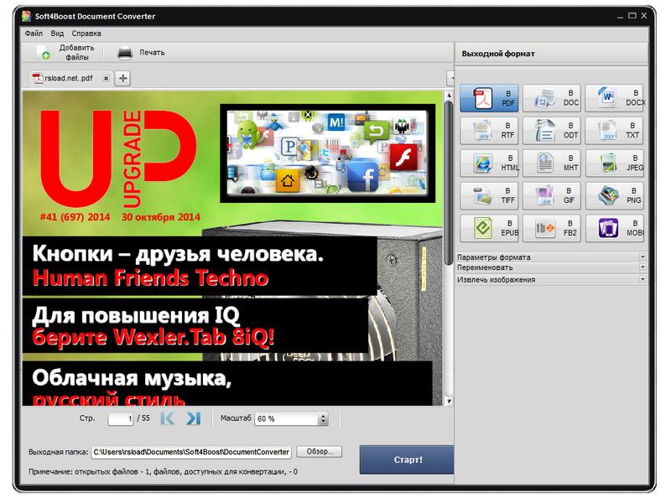Select the JPEG output format
This screenshot has height=498, width=671.
coord(614,163)
